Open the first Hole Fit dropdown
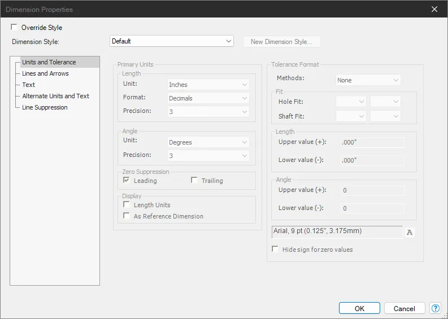 point(351,102)
